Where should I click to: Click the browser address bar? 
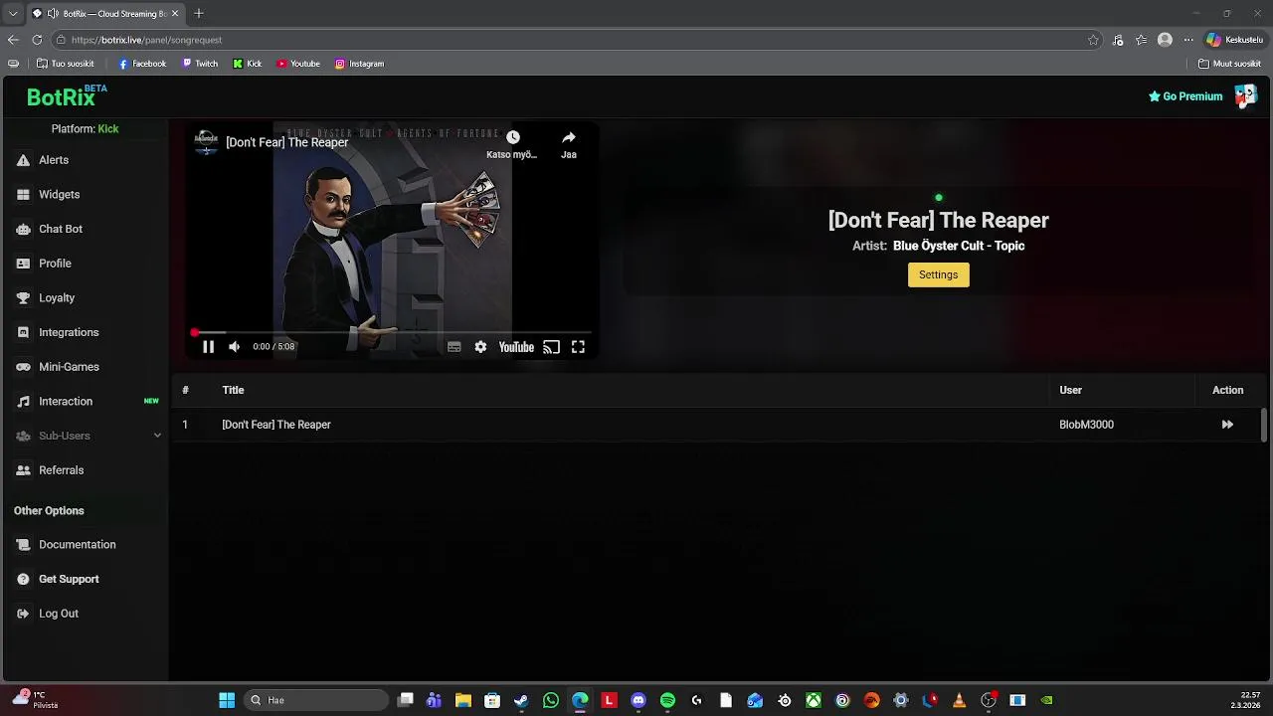point(577,40)
